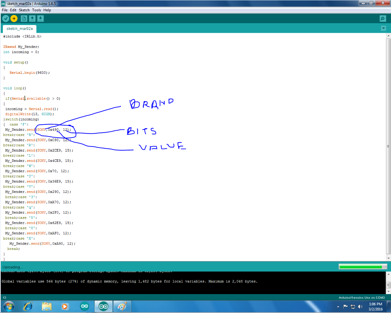Open the Edit menu
This screenshot has width=391, height=313.
pos(13,10)
